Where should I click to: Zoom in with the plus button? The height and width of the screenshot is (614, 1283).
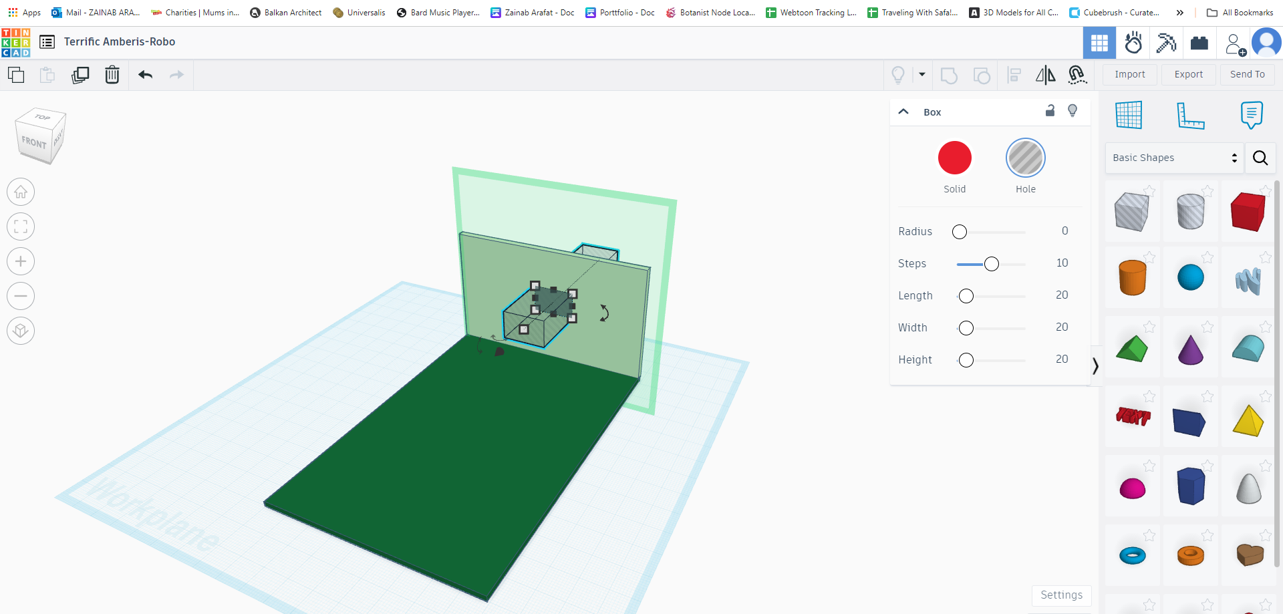pyautogui.click(x=21, y=262)
